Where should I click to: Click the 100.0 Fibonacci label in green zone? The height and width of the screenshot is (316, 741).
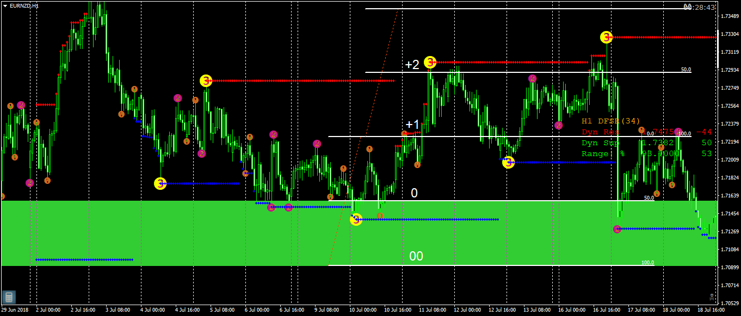[x=647, y=263]
